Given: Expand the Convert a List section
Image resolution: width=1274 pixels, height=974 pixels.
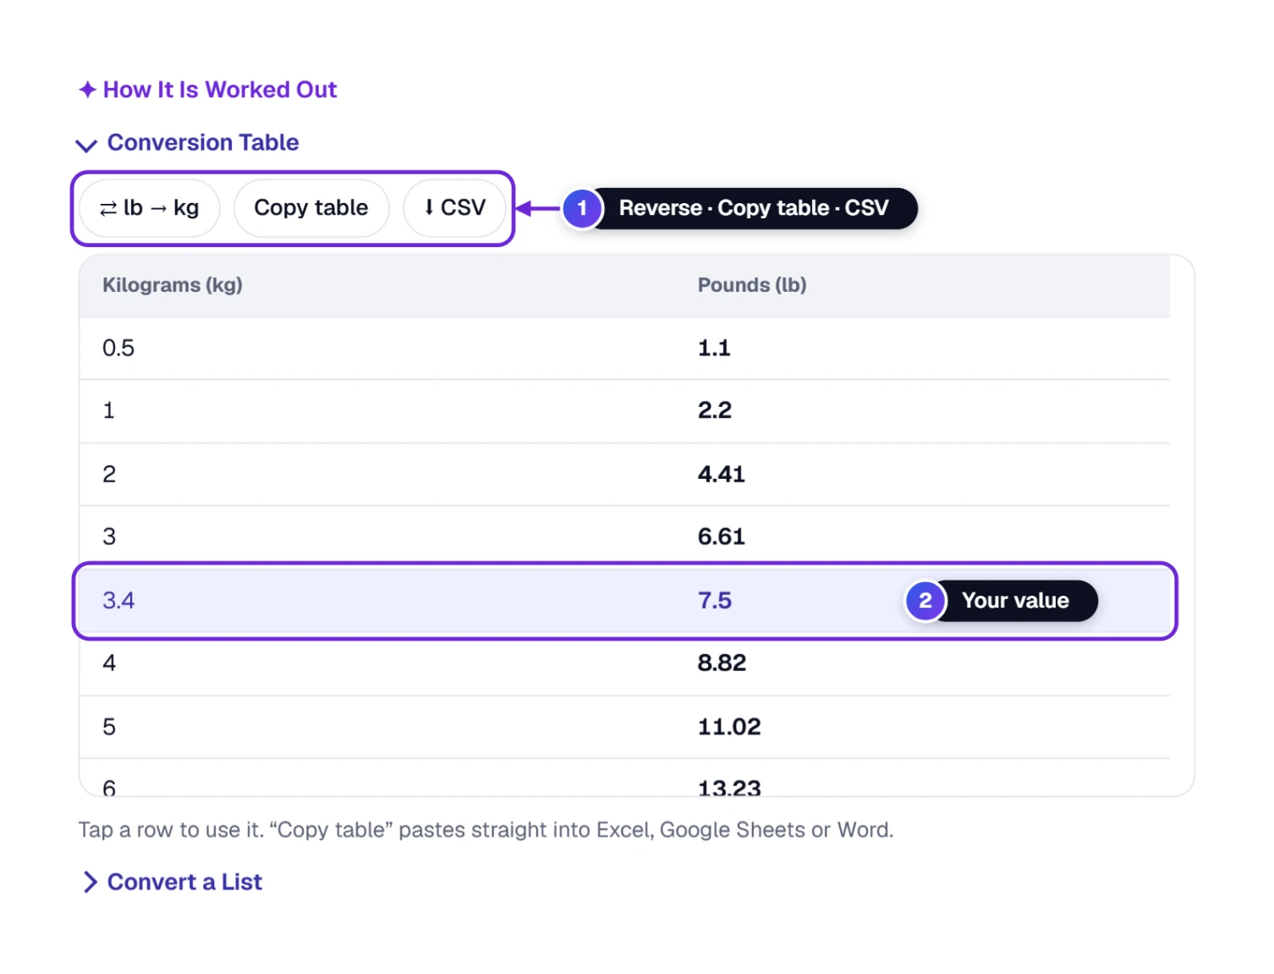Looking at the screenshot, I should (x=173, y=883).
